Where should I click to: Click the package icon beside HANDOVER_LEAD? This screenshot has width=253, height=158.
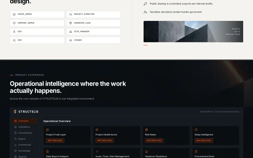click(71, 23)
